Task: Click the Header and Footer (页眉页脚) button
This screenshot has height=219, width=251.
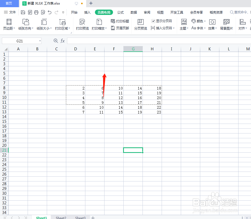Action: [x=120, y=28]
